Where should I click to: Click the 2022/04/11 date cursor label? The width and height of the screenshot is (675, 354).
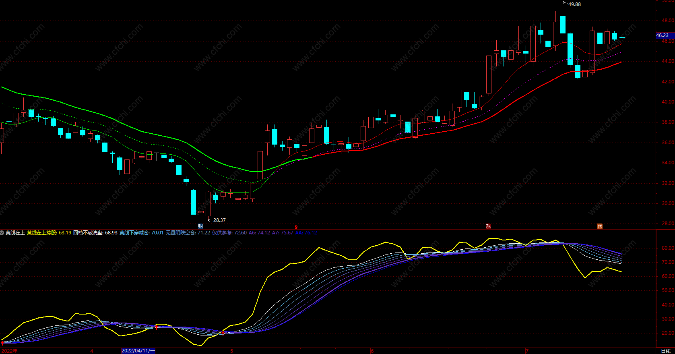point(138,351)
